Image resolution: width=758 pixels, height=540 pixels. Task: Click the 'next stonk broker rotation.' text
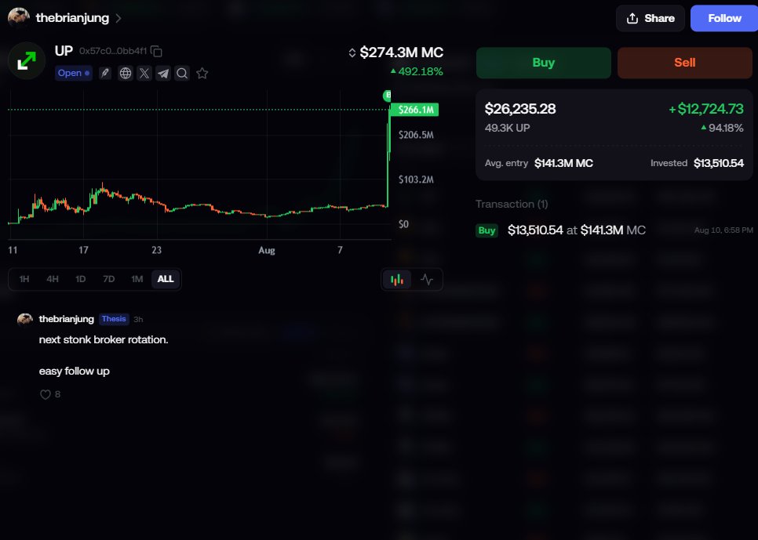pyautogui.click(x=104, y=339)
